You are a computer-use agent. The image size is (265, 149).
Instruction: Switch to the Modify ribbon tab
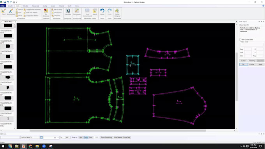(x=25, y=6)
